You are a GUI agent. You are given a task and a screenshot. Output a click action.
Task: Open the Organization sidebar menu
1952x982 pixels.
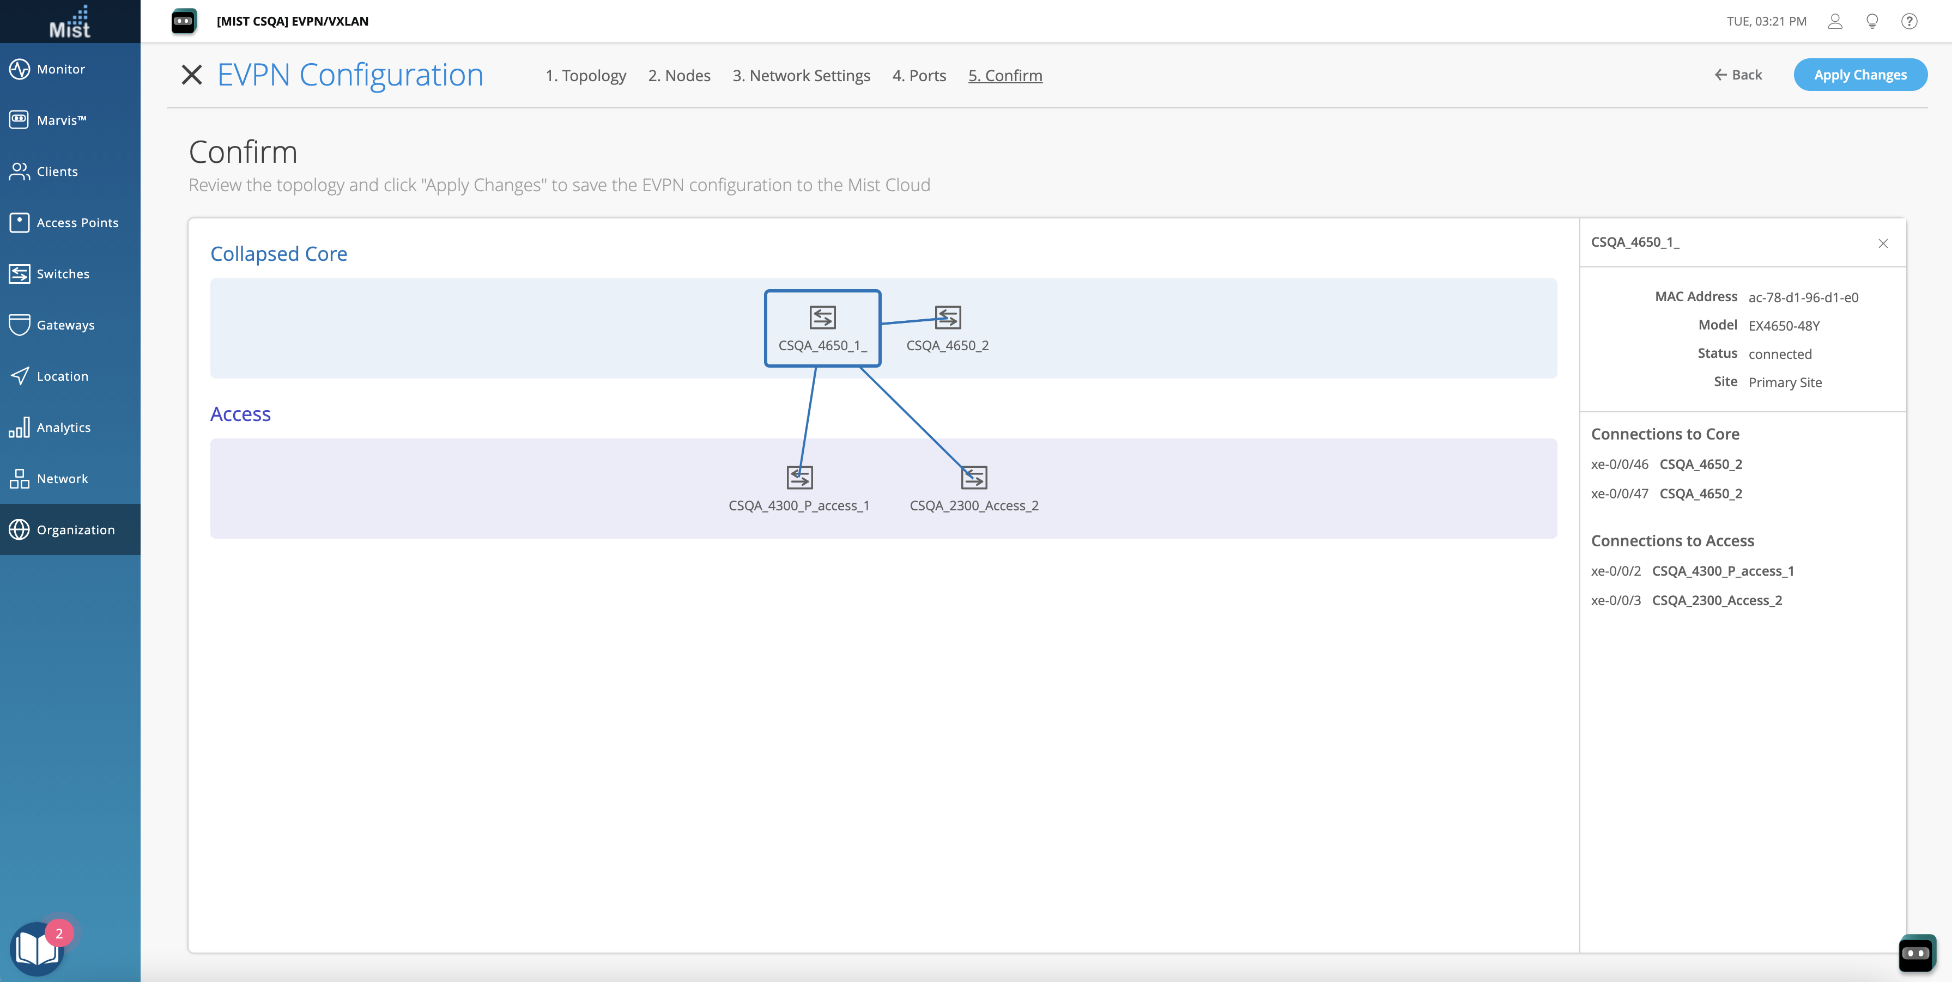75,530
